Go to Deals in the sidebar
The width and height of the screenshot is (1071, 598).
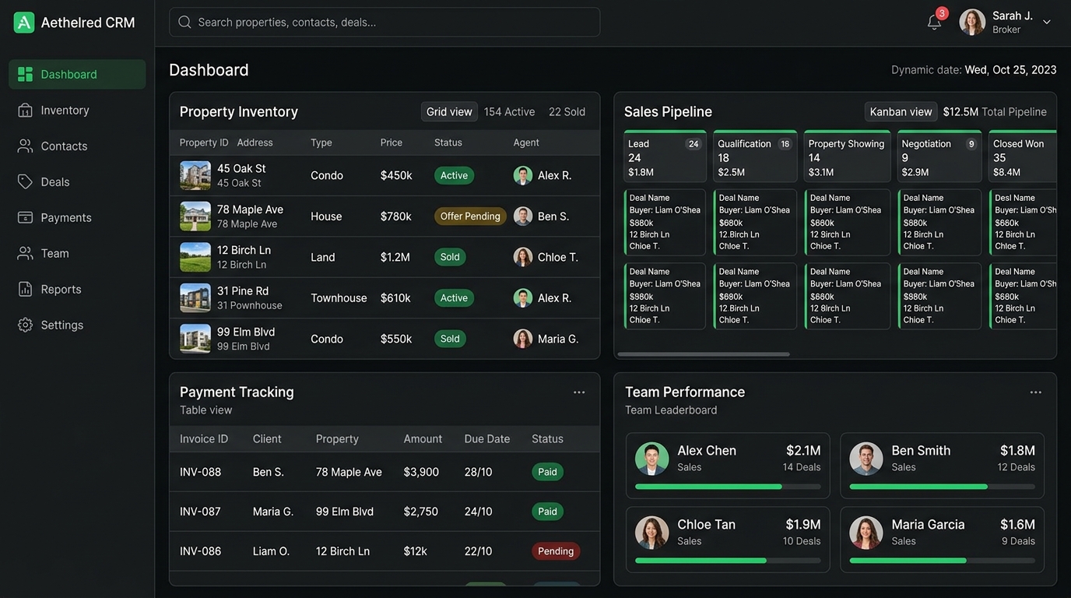(77, 181)
